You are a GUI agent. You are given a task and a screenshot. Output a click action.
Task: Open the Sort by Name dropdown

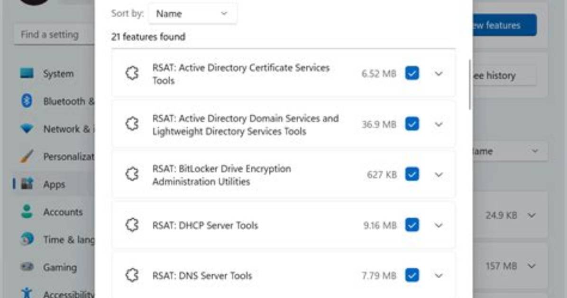[192, 14]
